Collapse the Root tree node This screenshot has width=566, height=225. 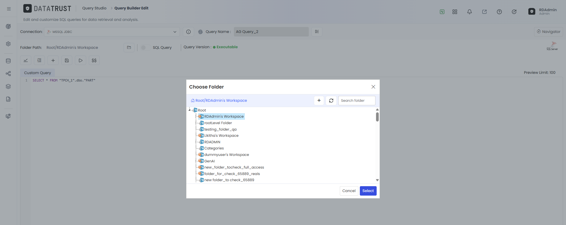pyautogui.click(x=190, y=110)
